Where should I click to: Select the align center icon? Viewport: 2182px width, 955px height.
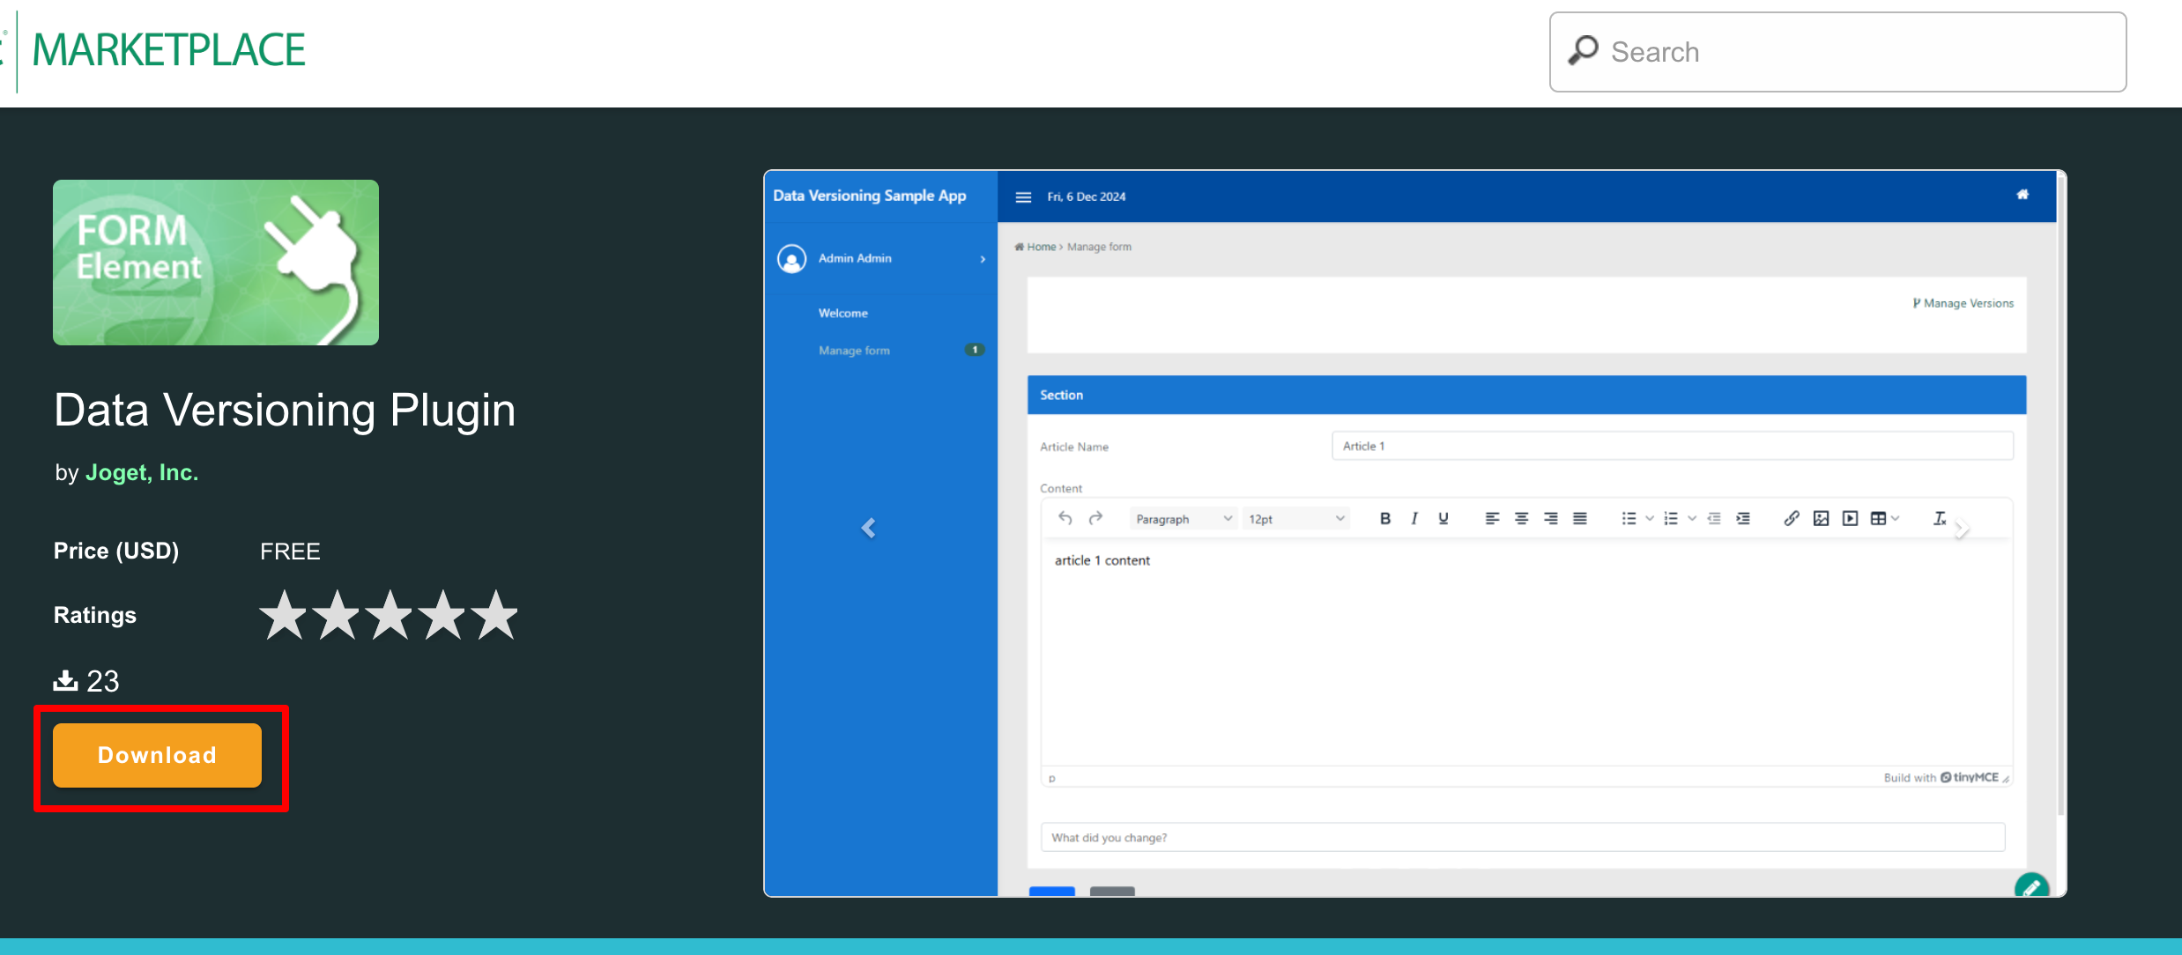tap(1521, 518)
